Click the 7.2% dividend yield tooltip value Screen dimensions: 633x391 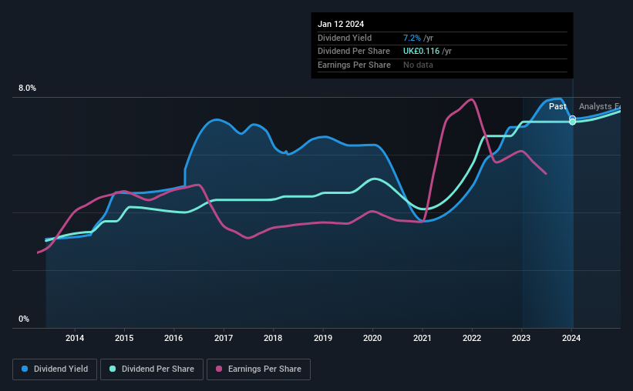[x=412, y=38]
